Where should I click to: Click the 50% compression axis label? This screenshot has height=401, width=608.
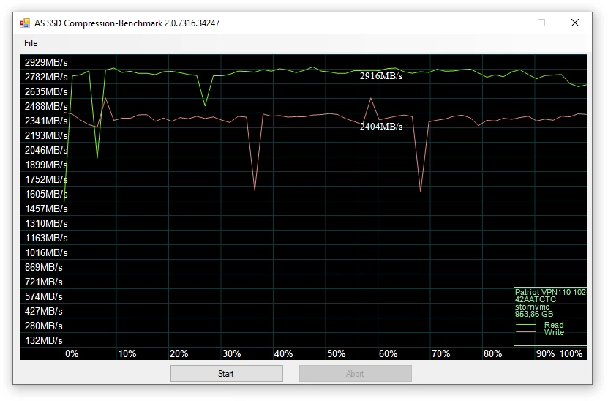(x=336, y=353)
